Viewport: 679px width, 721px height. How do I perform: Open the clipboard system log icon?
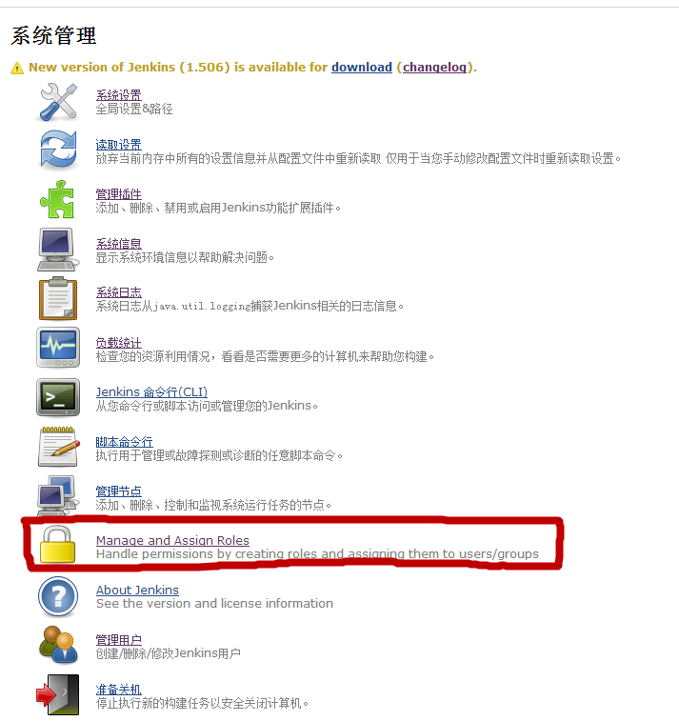pos(58,298)
